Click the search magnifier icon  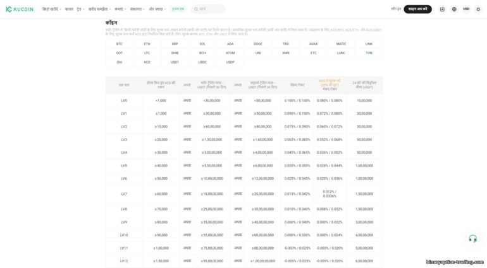[196, 9]
